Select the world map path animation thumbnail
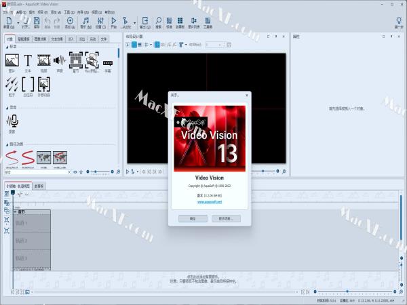 point(43,157)
